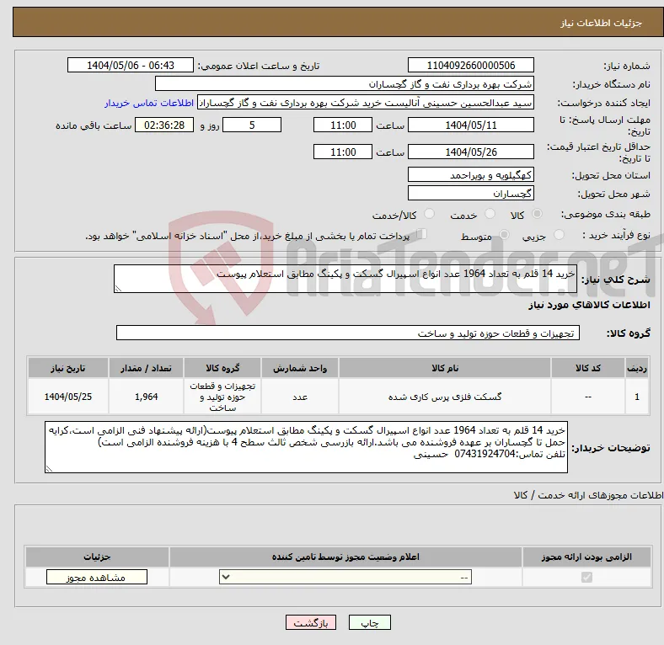Screen dimensions: 664x645
Task: Click the شرح کلی نیاز text area
Action: (345, 279)
